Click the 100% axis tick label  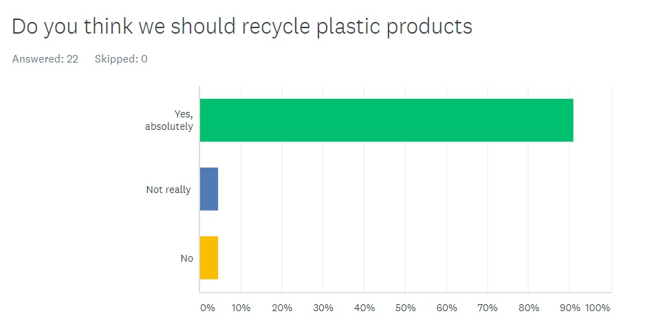pyautogui.click(x=598, y=308)
